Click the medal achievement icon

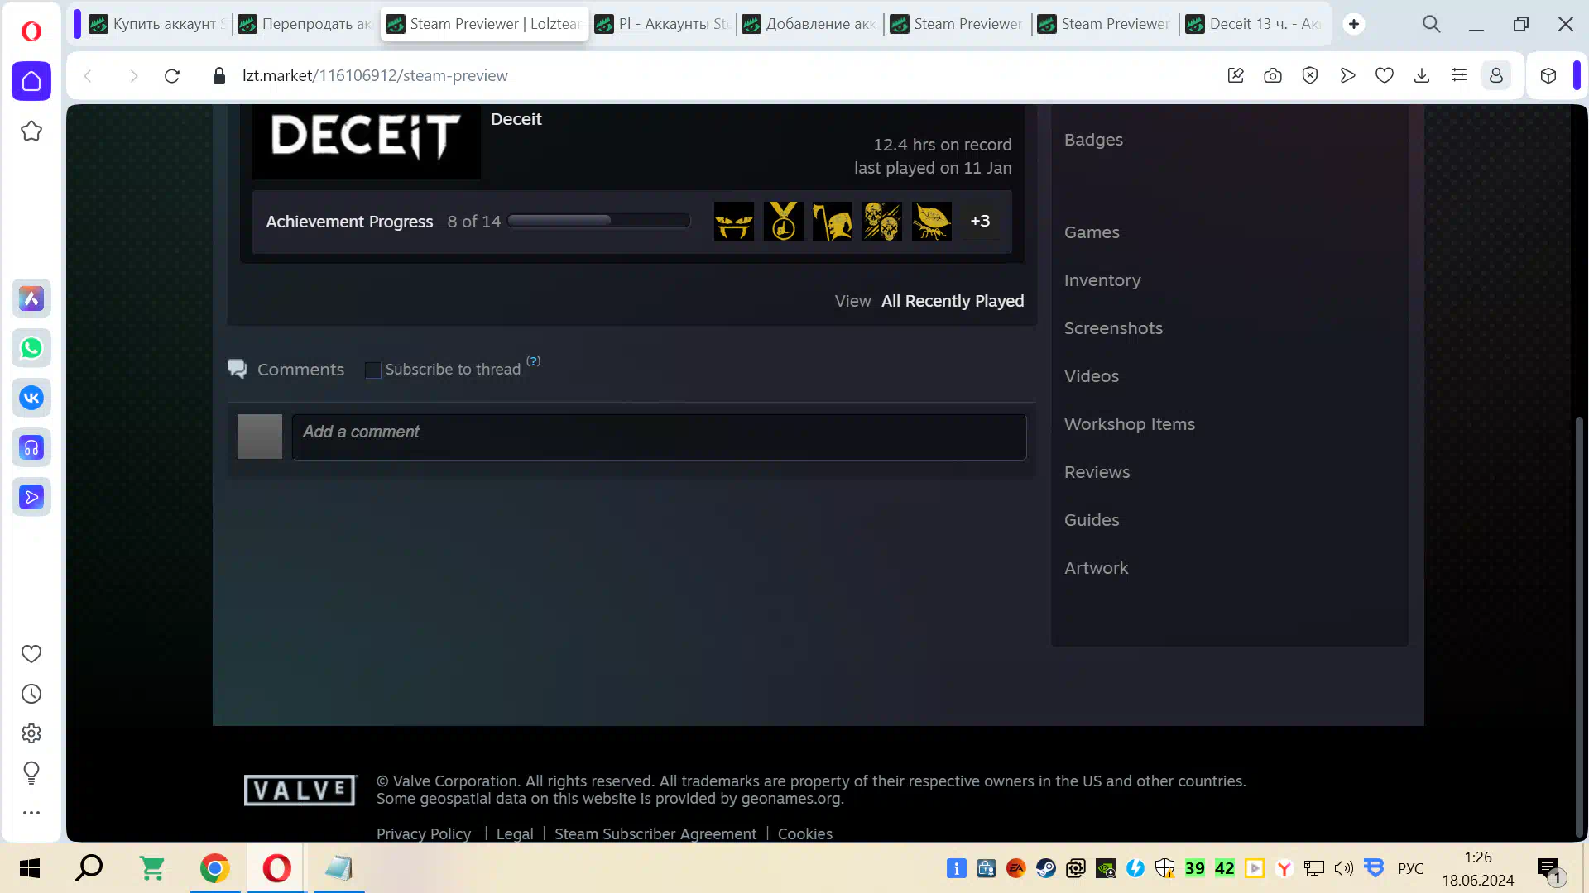783,222
